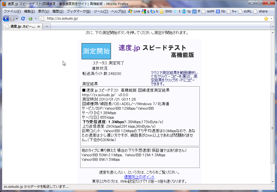Click the forward navigation arrow

tap(12, 19)
